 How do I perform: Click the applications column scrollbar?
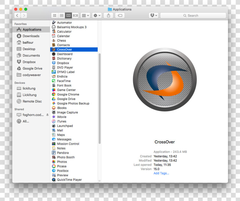[100, 99]
